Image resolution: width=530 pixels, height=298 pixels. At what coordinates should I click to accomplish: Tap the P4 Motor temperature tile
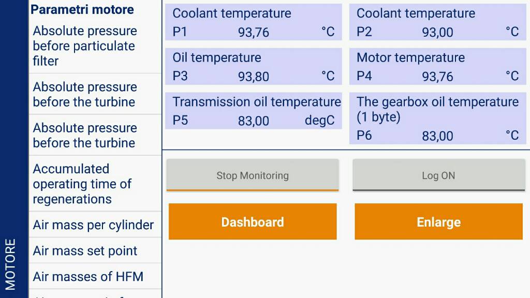click(x=438, y=66)
